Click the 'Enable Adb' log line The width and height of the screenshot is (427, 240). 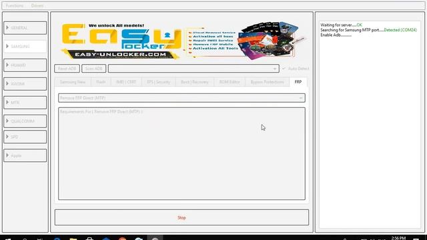click(x=336, y=35)
